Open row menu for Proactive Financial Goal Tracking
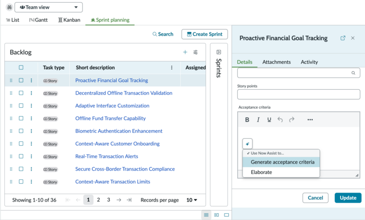365x220 pixels. click(31, 80)
